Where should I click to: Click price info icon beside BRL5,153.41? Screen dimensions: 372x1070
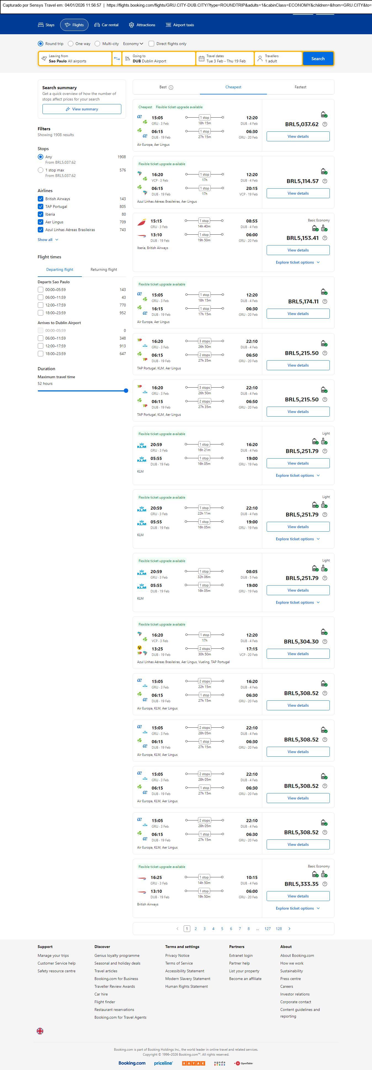point(325,238)
